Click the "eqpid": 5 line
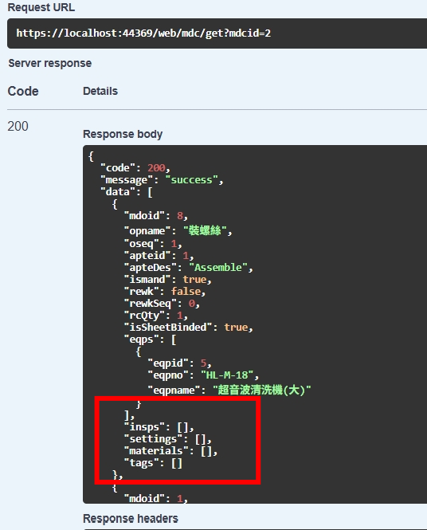Screen dimensions: 427x530 179,363
